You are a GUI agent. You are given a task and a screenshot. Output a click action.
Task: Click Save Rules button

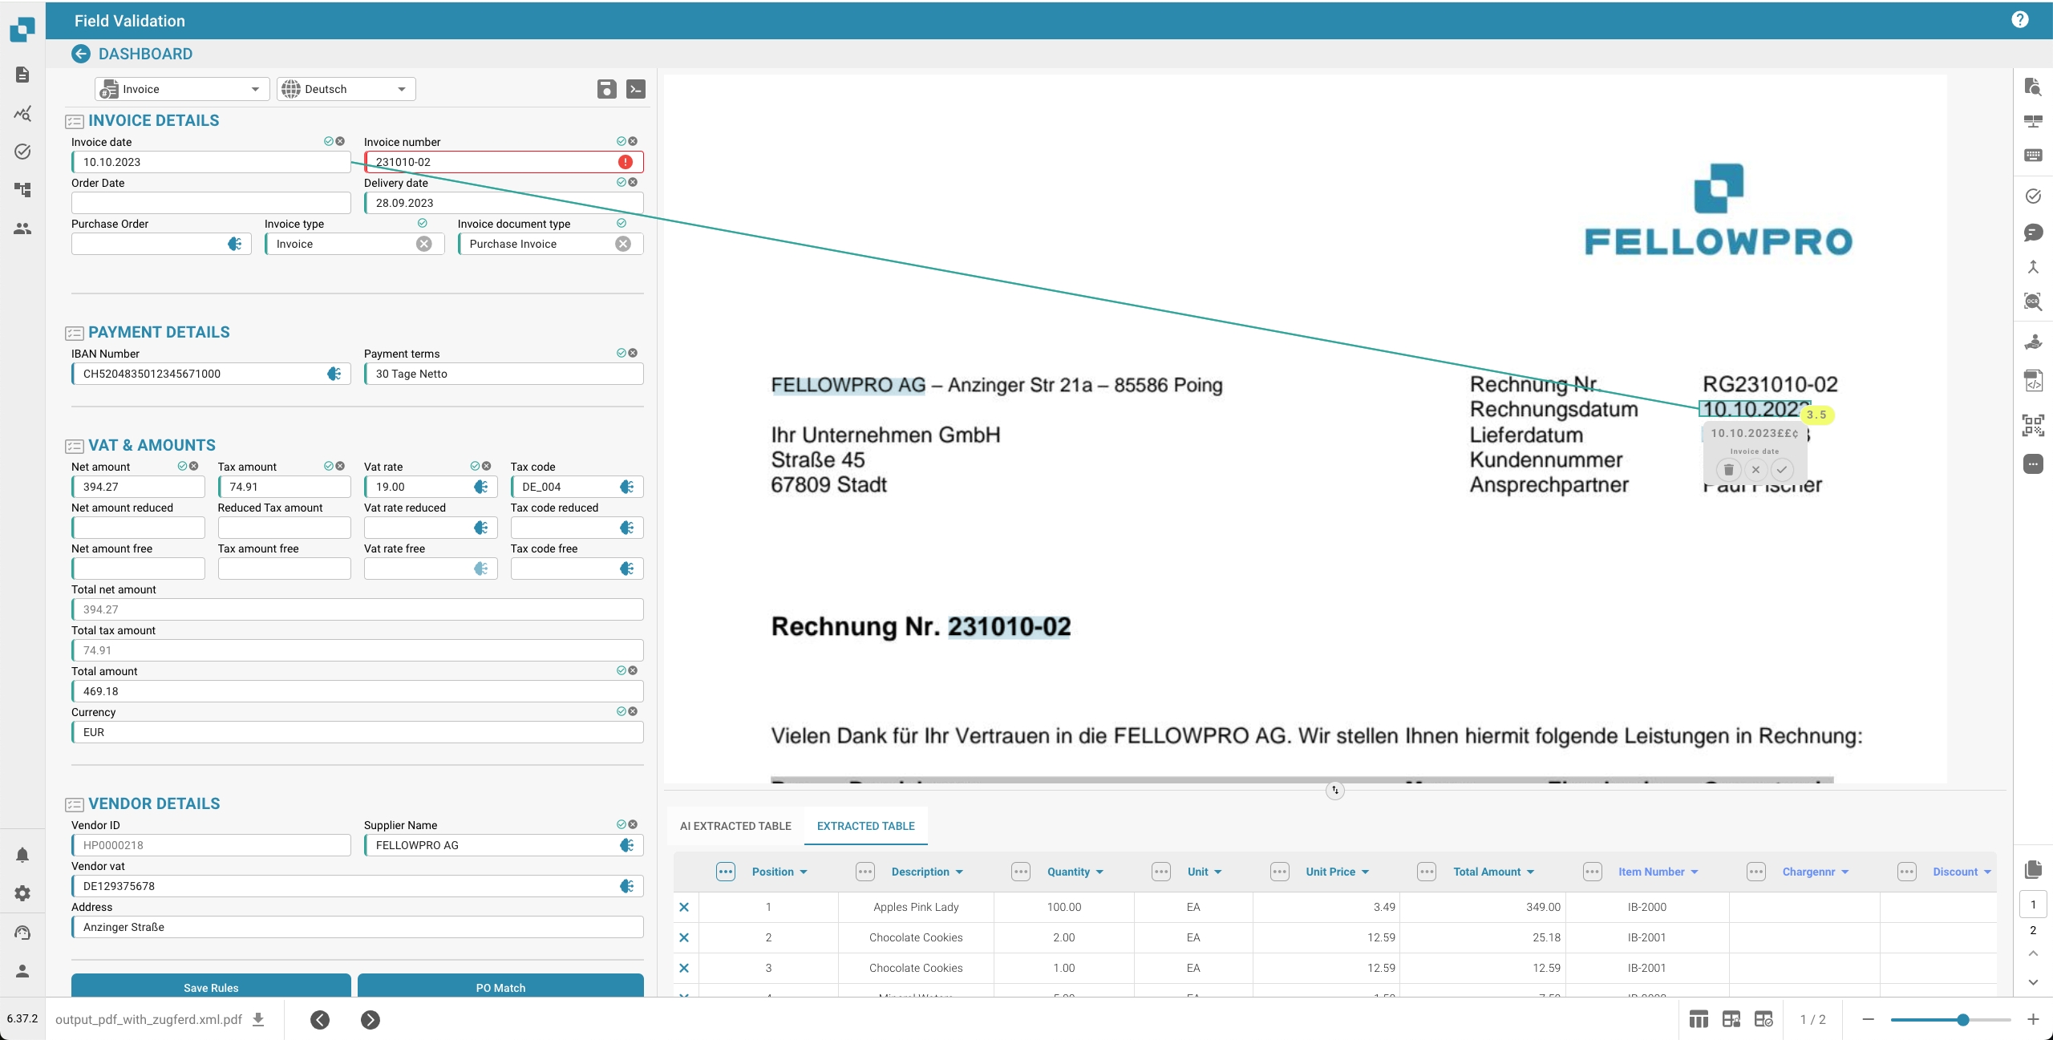[211, 986]
